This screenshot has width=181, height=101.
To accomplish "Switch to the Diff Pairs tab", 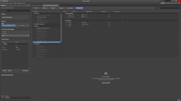I will 45,8.
